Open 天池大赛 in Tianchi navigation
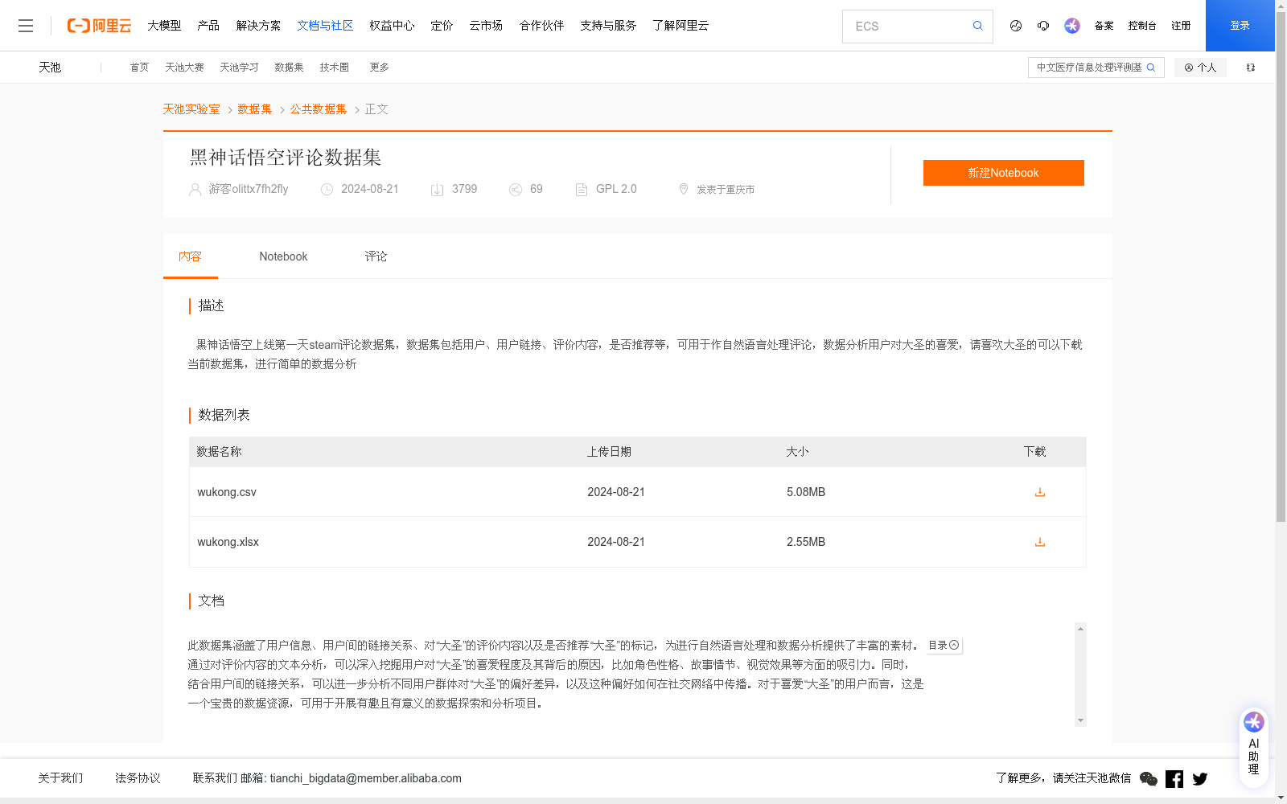1287x804 pixels. click(184, 68)
